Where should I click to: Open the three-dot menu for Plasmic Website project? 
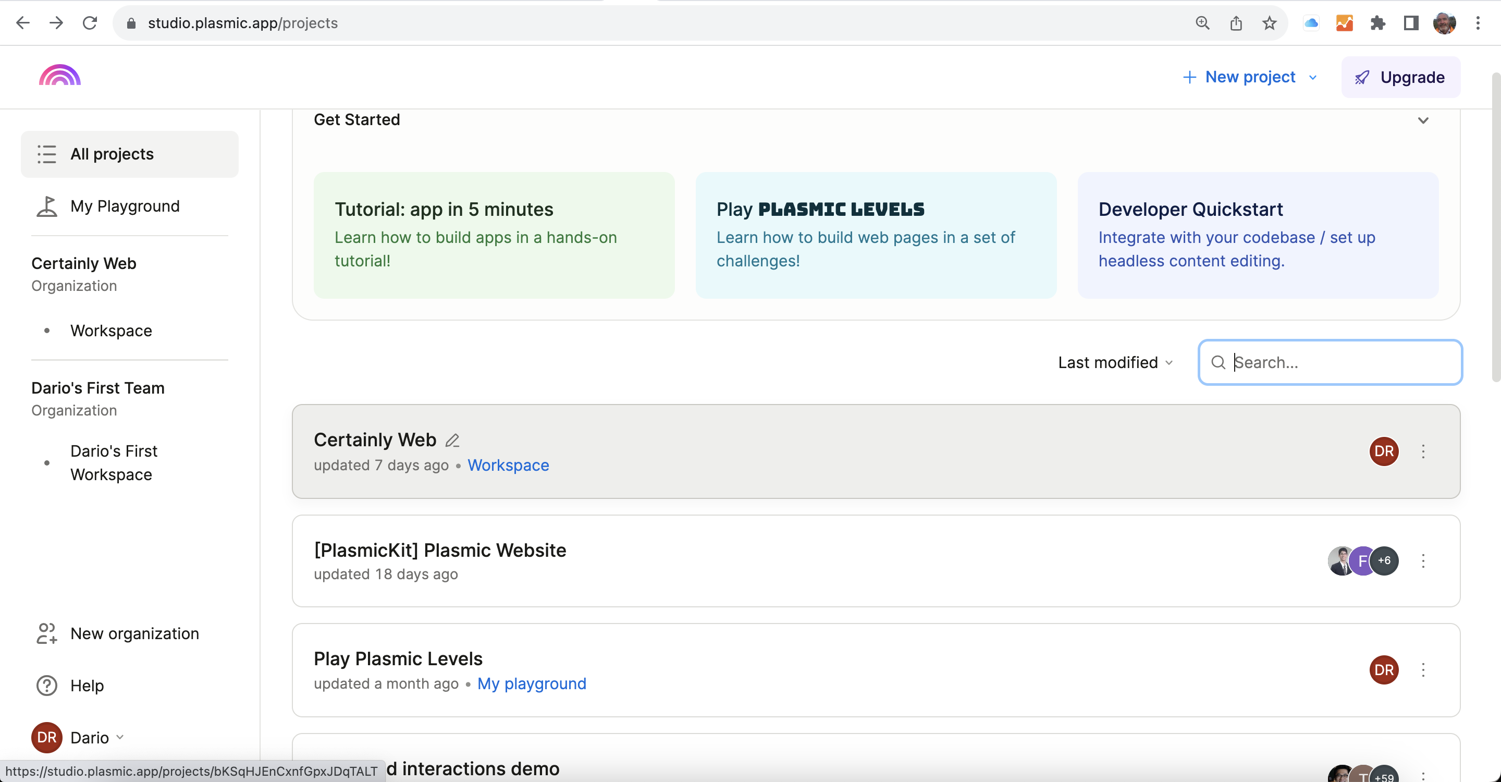pos(1423,560)
